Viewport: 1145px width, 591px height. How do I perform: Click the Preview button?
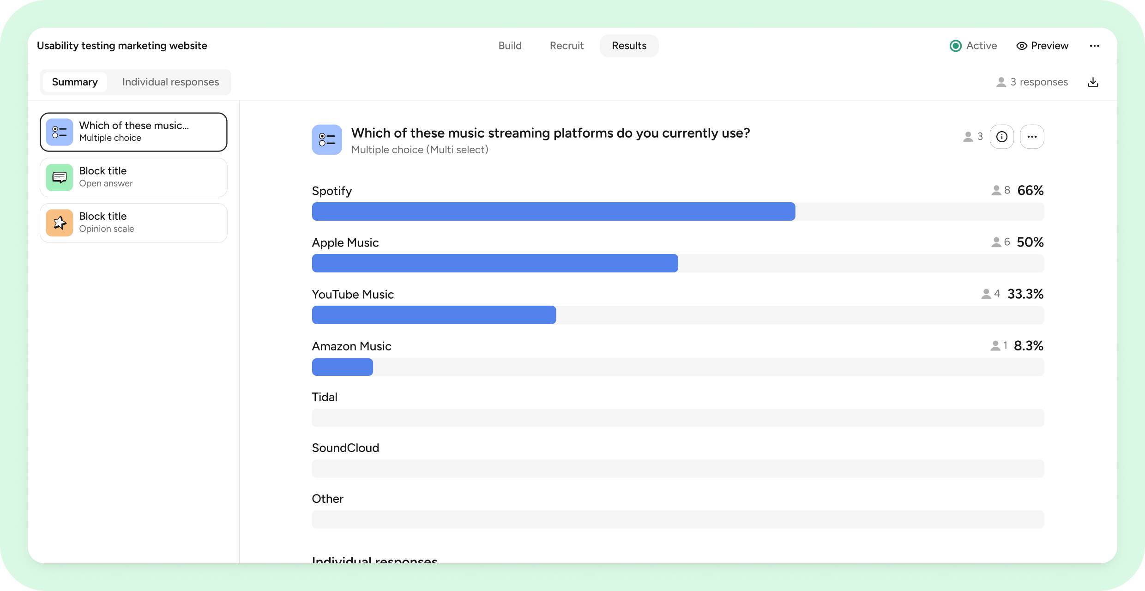coord(1043,45)
